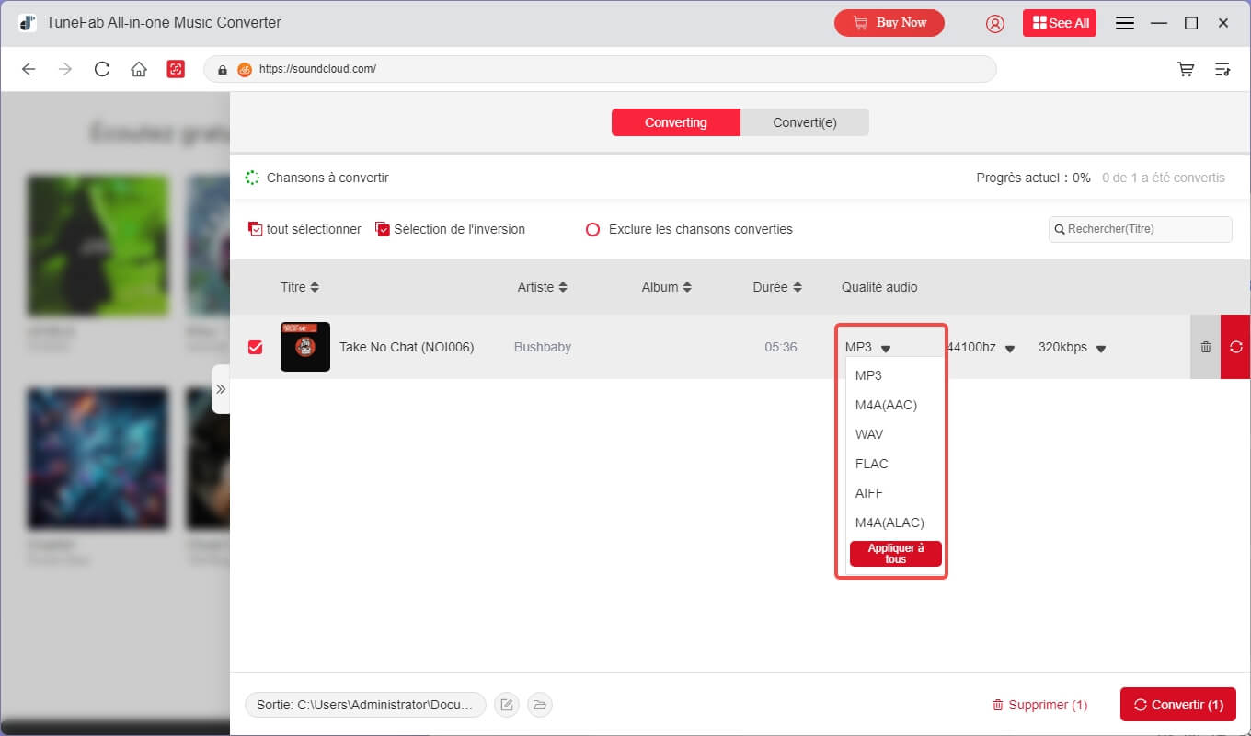Click the Appliquer à tous button
The width and height of the screenshot is (1251, 736).
[896, 554]
